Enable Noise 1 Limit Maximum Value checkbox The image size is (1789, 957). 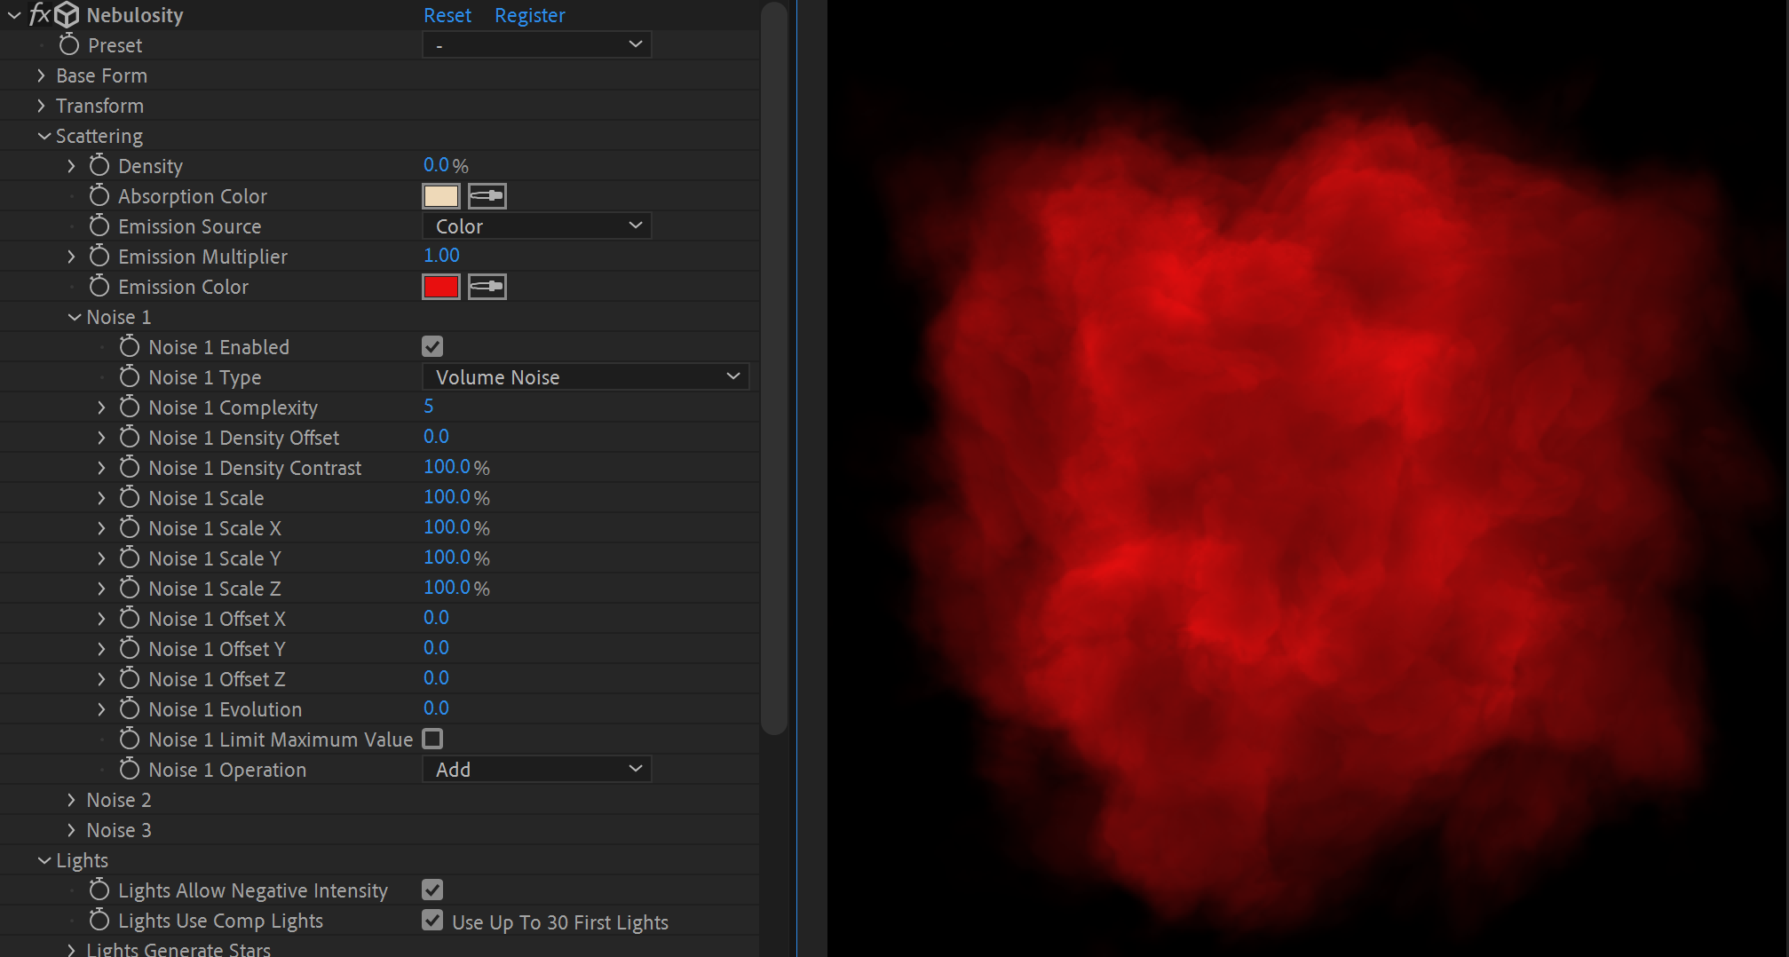(x=432, y=739)
